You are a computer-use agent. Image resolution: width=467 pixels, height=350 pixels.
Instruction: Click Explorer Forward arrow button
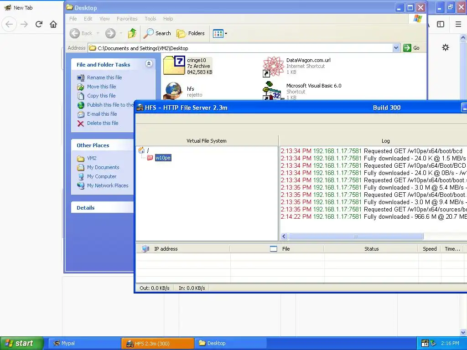click(110, 33)
